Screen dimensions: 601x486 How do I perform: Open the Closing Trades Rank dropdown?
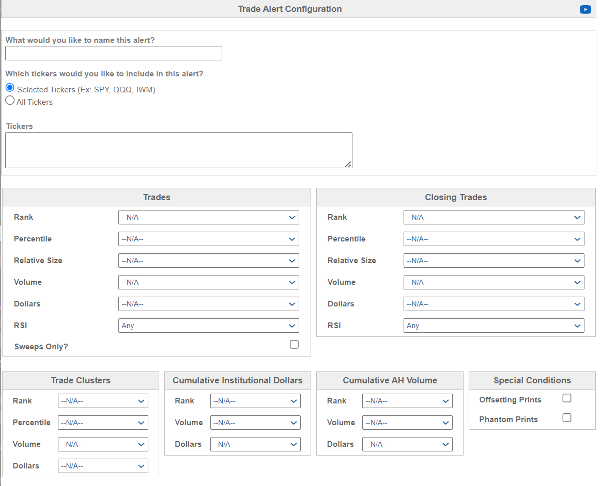494,217
